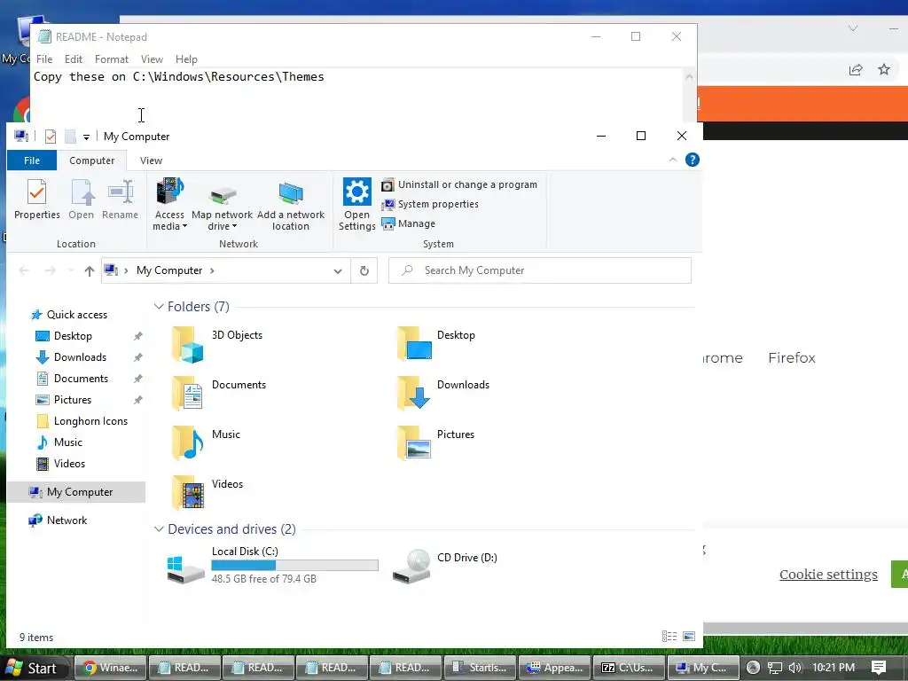Click the Local Disk (C:) usage bar
908x681 pixels.
[294, 565]
